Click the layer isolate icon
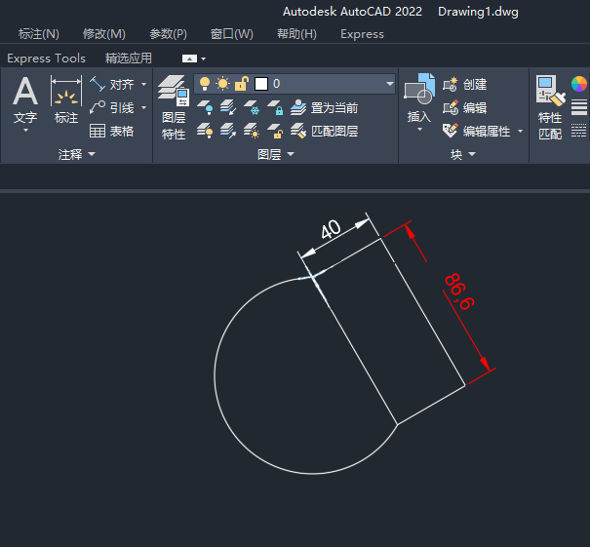590x547 pixels. click(228, 107)
